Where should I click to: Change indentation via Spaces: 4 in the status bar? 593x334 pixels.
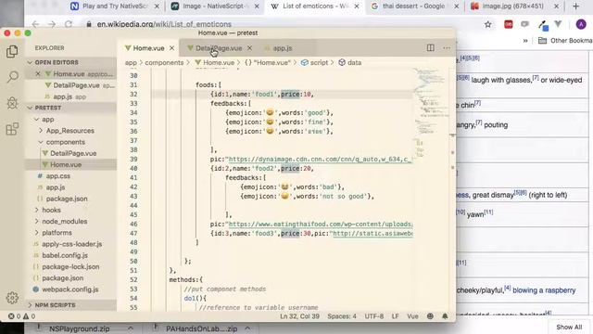click(342, 316)
